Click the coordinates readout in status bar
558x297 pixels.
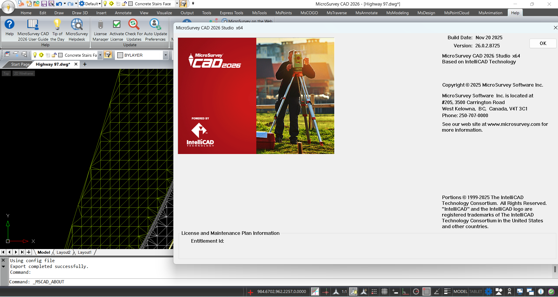[281, 291]
